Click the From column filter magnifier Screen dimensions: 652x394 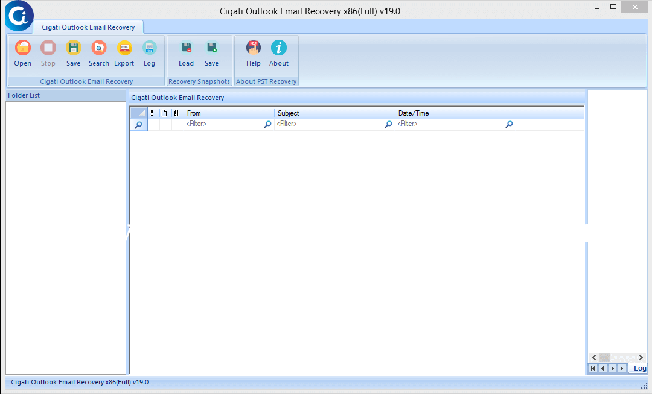(x=267, y=124)
